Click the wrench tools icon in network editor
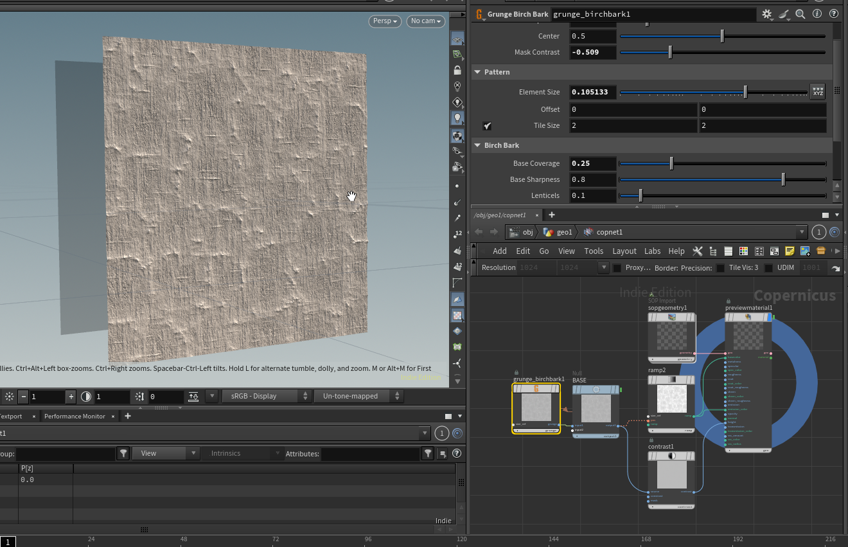This screenshot has width=848, height=547. [697, 251]
